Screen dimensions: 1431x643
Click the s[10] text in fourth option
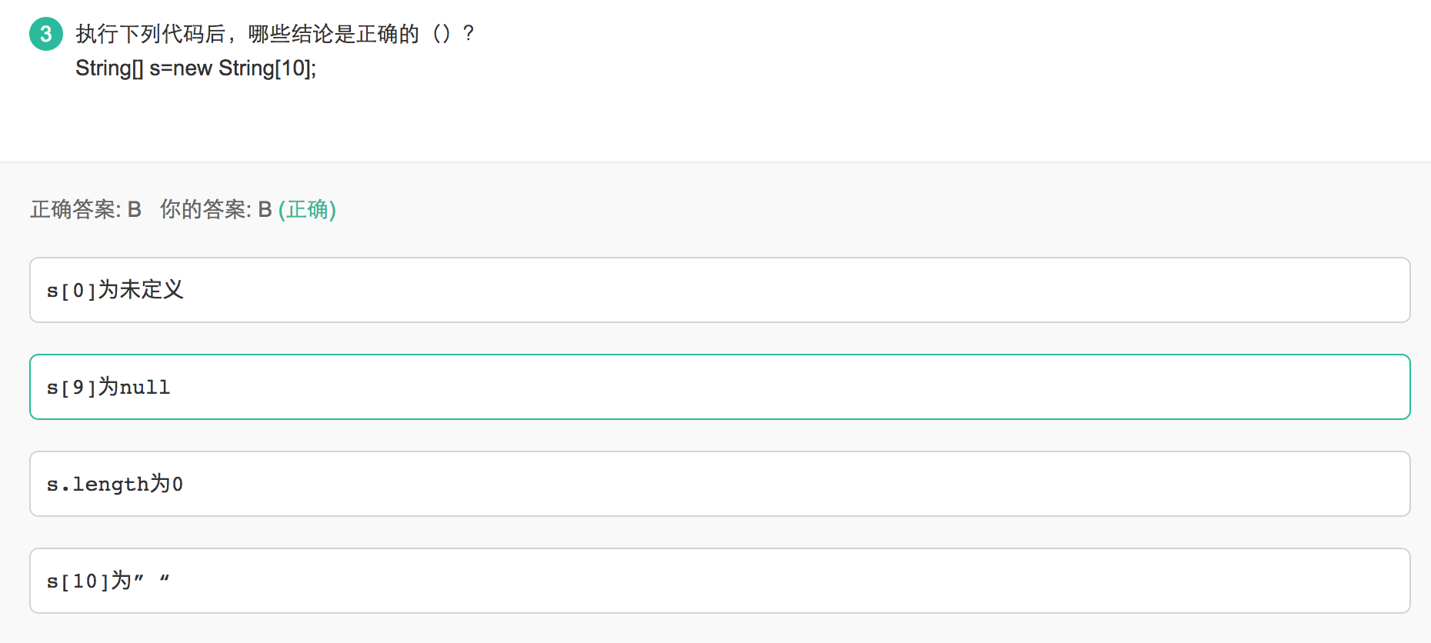78,581
